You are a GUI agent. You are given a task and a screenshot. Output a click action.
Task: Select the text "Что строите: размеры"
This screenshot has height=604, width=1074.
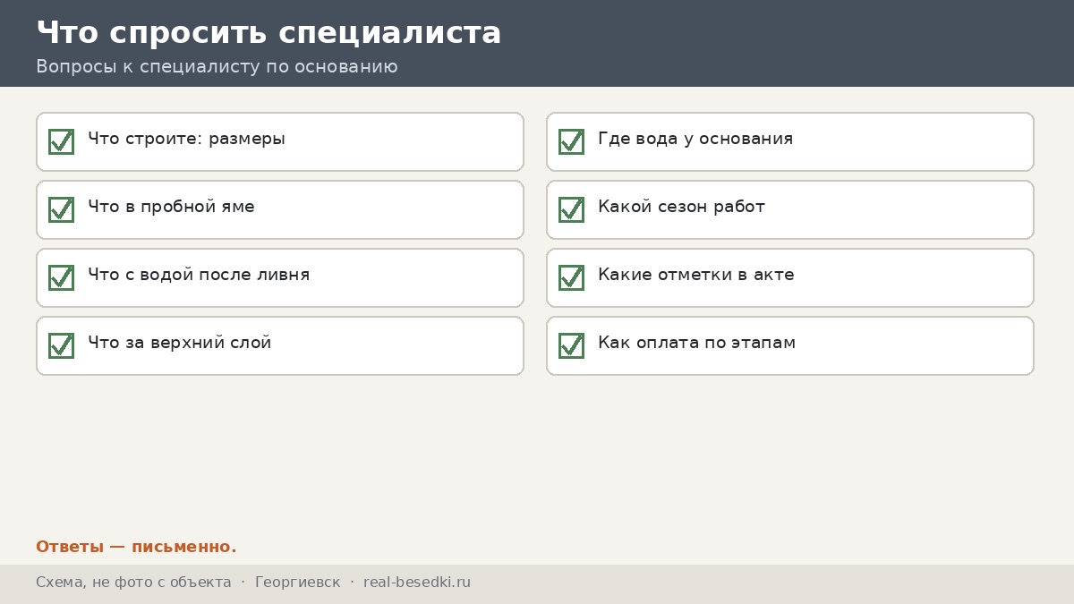click(x=186, y=140)
